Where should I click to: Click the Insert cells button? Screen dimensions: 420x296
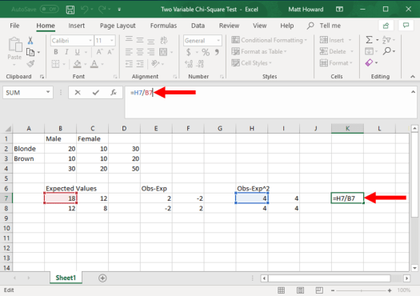pos(332,40)
